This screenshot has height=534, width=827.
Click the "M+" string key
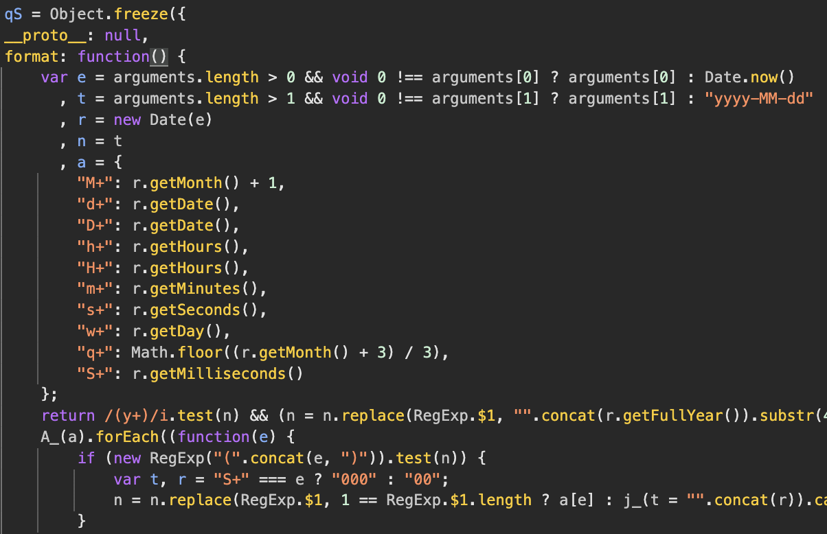coord(95,183)
